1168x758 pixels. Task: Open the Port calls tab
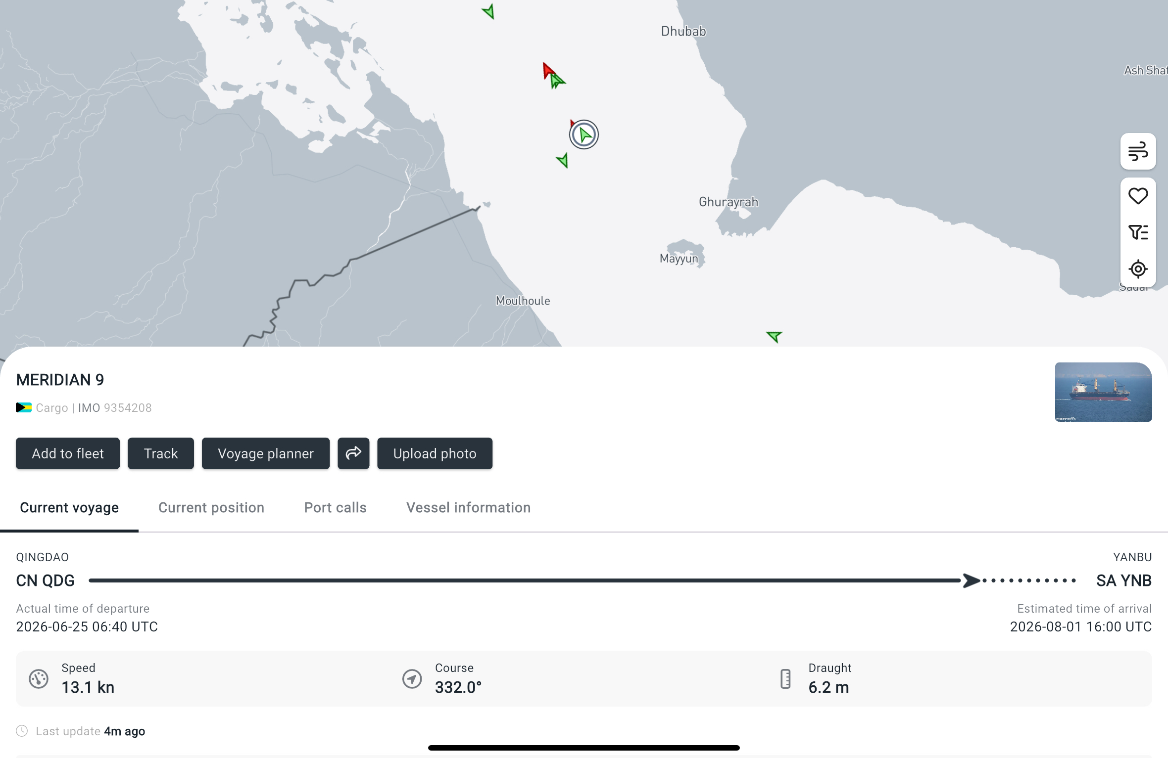click(x=335, y=508)
